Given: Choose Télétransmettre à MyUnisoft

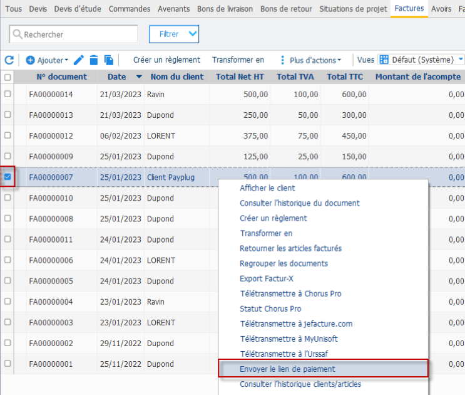Looking at the screenshot, I should pyautogui.click(x=289, y=339).
